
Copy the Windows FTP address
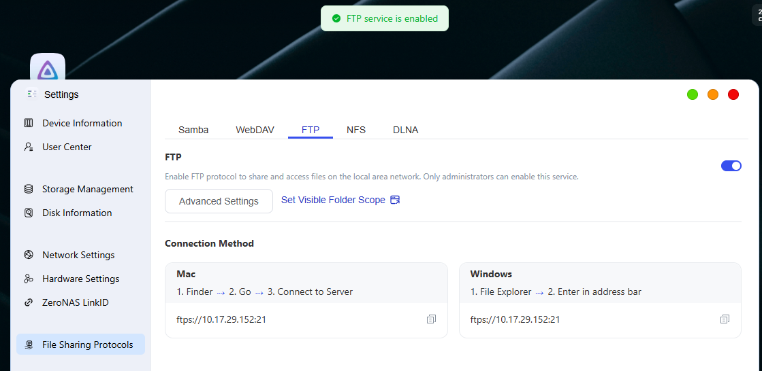pyautogui.click(x=725, y=319)
